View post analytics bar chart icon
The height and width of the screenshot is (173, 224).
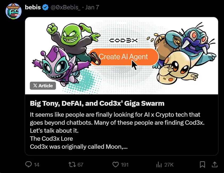click(159, 164)
